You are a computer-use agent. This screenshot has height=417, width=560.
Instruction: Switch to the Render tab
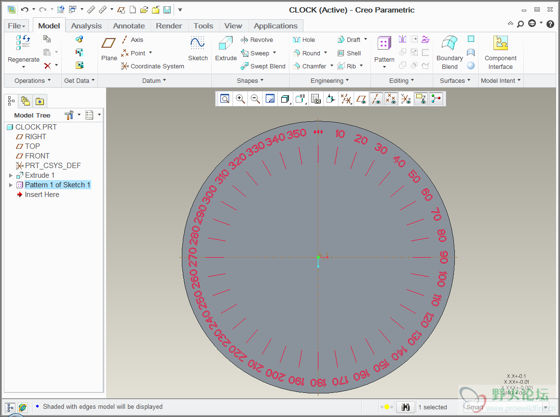click(x=169, y=26)
